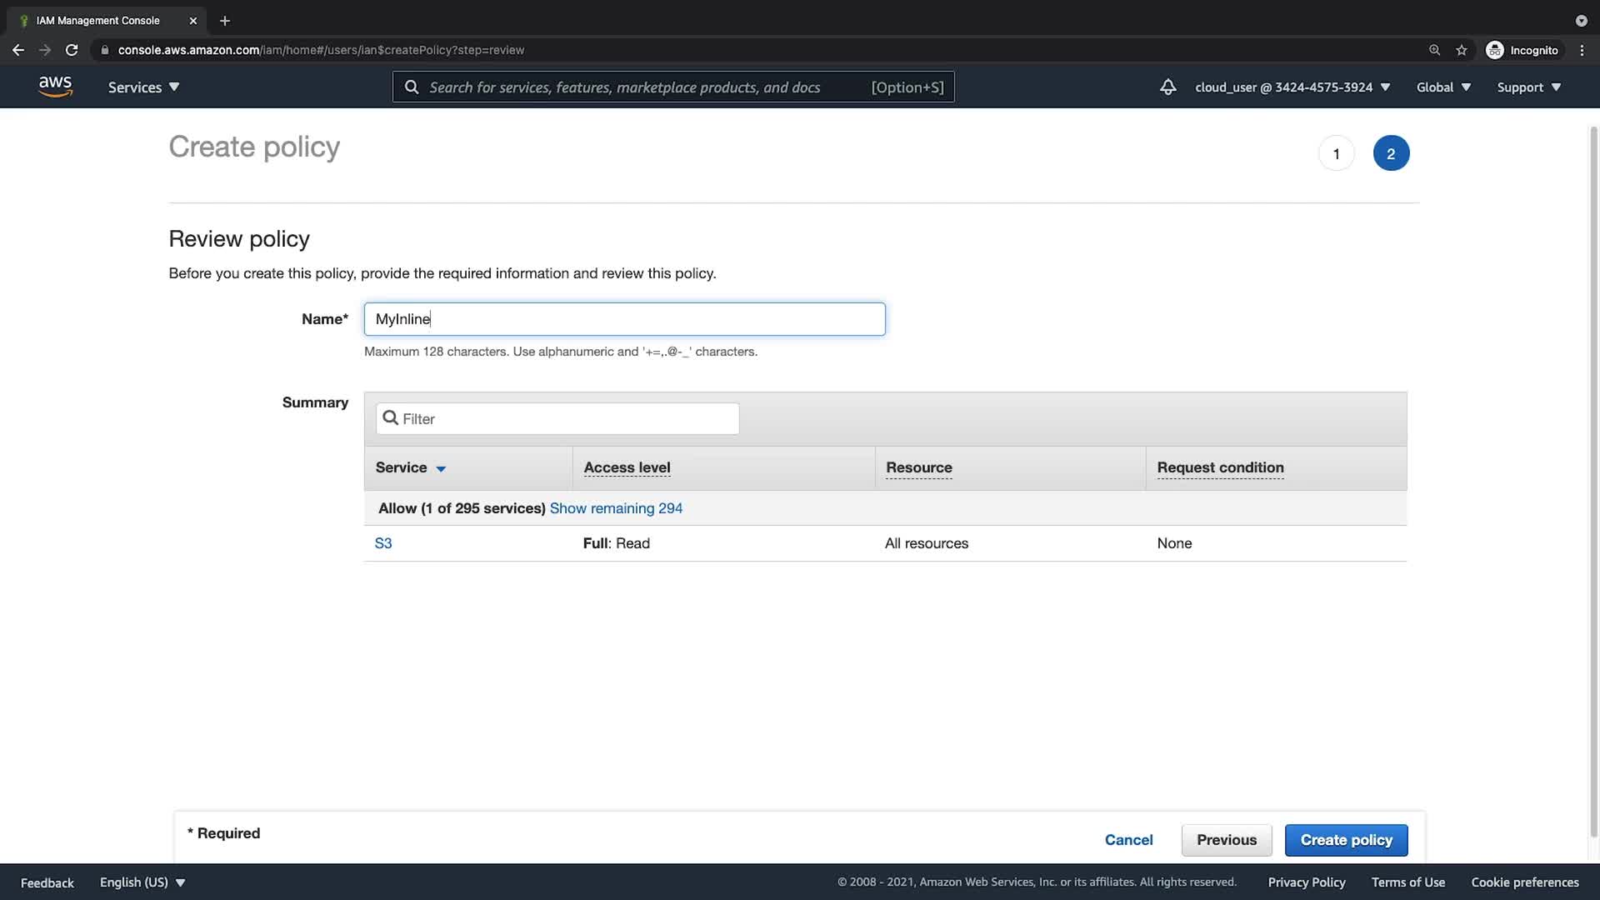1600x900 pixels.
Task: Expand the Services dropdown menu
Action: (x=143, y=87)
